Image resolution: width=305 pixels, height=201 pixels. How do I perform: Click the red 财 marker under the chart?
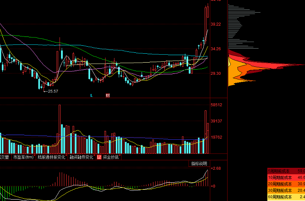pyautogui.click(x=108, y=95)
